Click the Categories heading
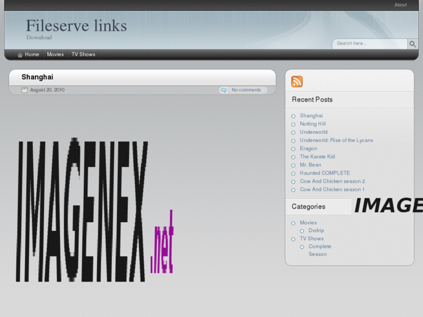Screen dimensions: 423x317 coord(308,206)
